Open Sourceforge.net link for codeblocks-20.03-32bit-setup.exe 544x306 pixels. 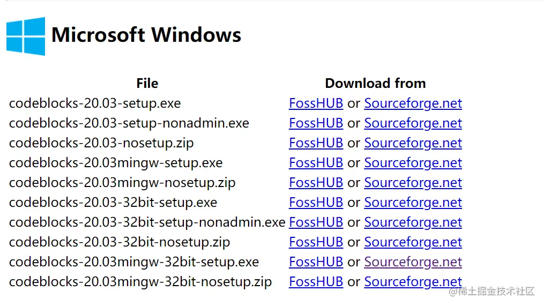tap(413, 202)
